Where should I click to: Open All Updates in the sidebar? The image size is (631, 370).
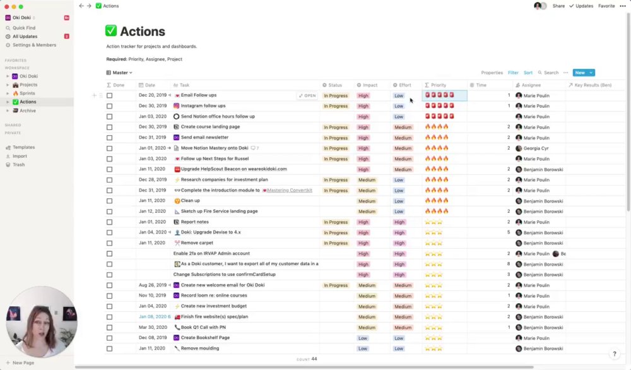coord(25,36)
